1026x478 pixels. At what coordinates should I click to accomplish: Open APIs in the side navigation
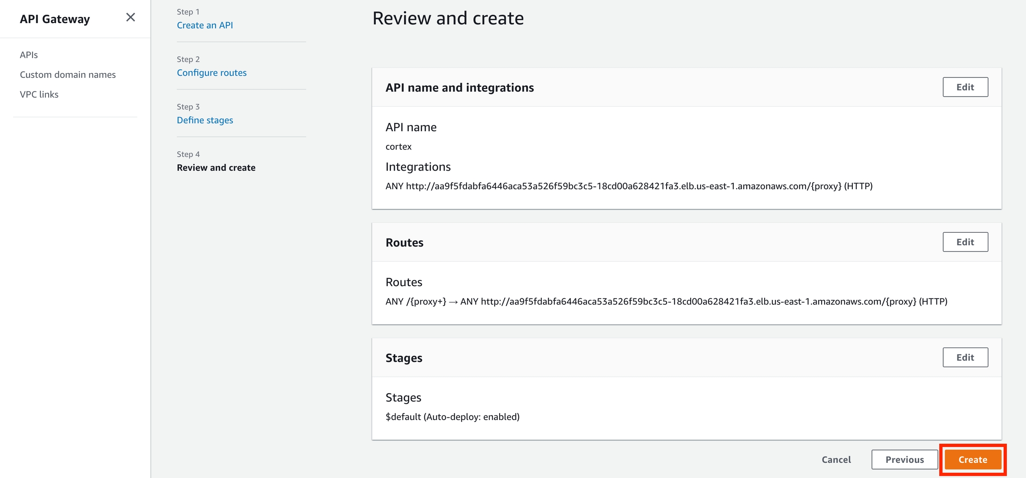point(29,55)
